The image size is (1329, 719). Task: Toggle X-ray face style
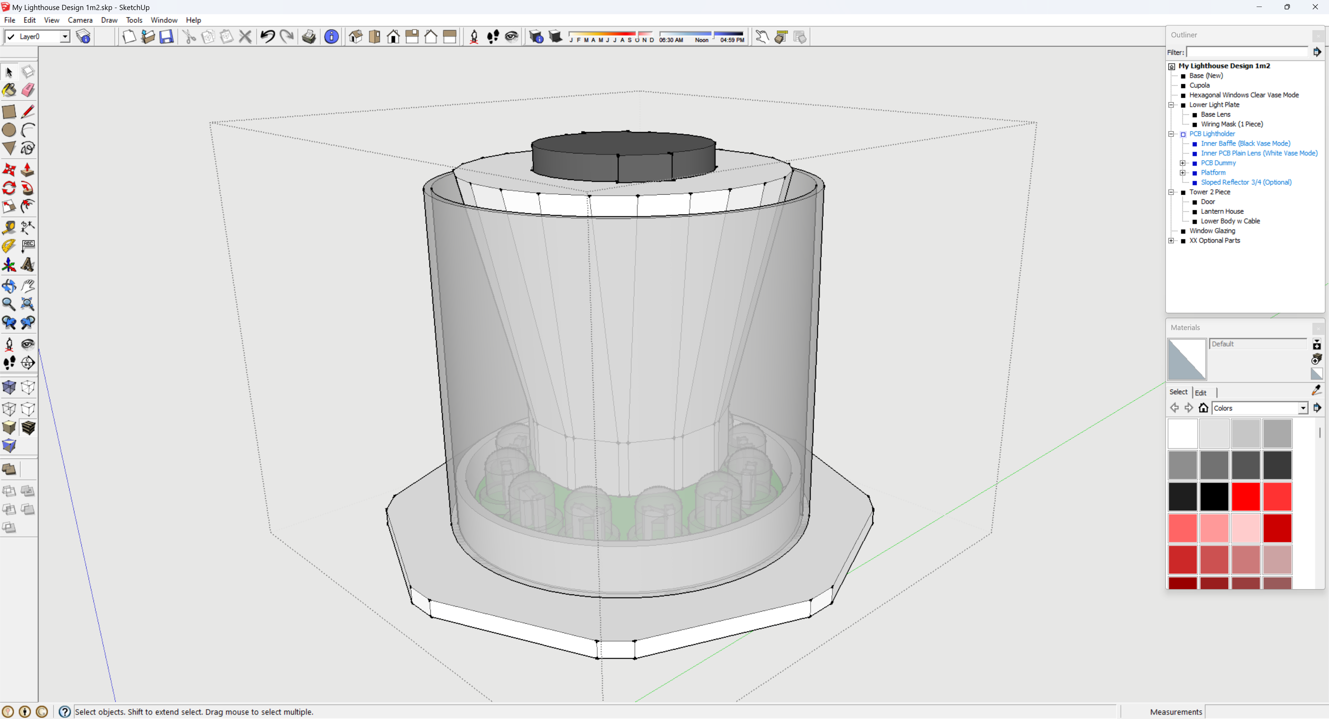9,388
